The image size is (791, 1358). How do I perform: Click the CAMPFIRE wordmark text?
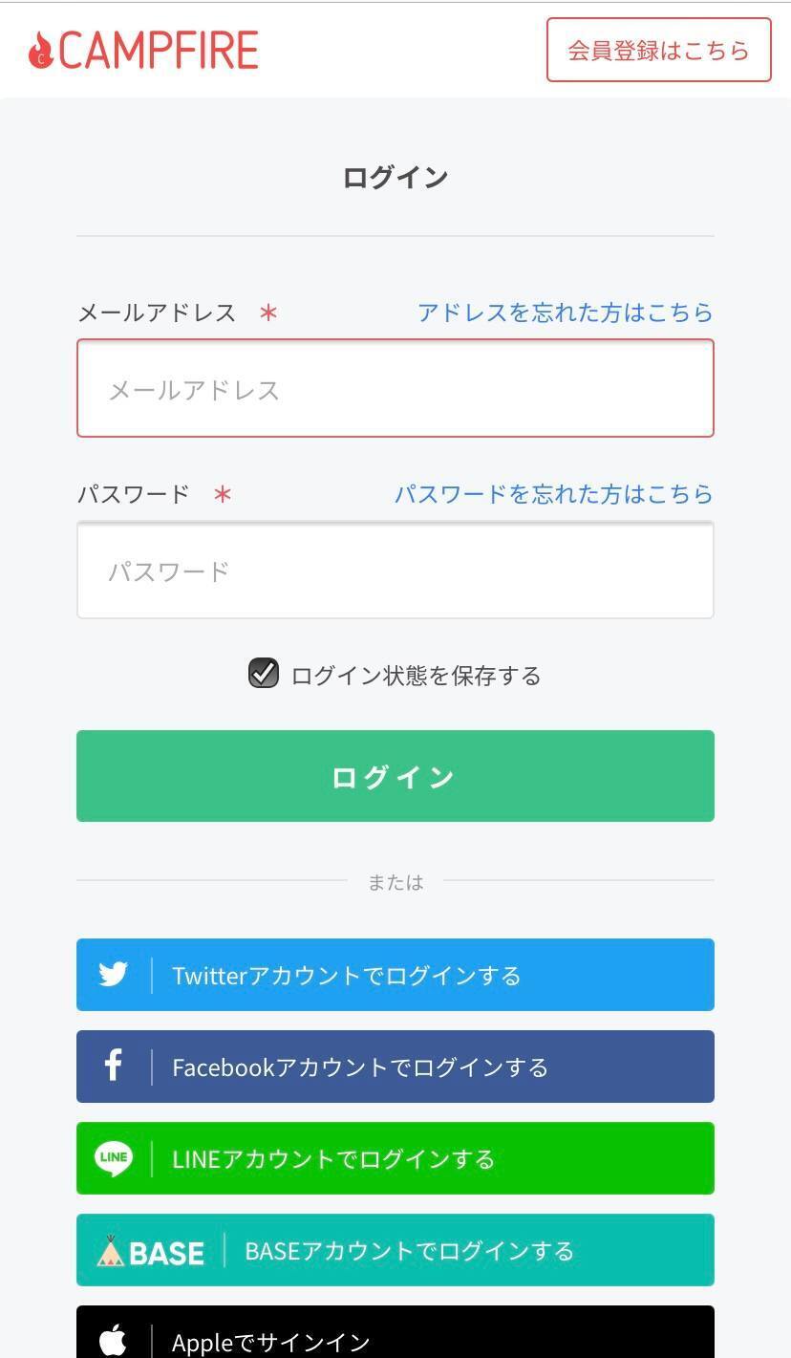(x=159, y=51)
